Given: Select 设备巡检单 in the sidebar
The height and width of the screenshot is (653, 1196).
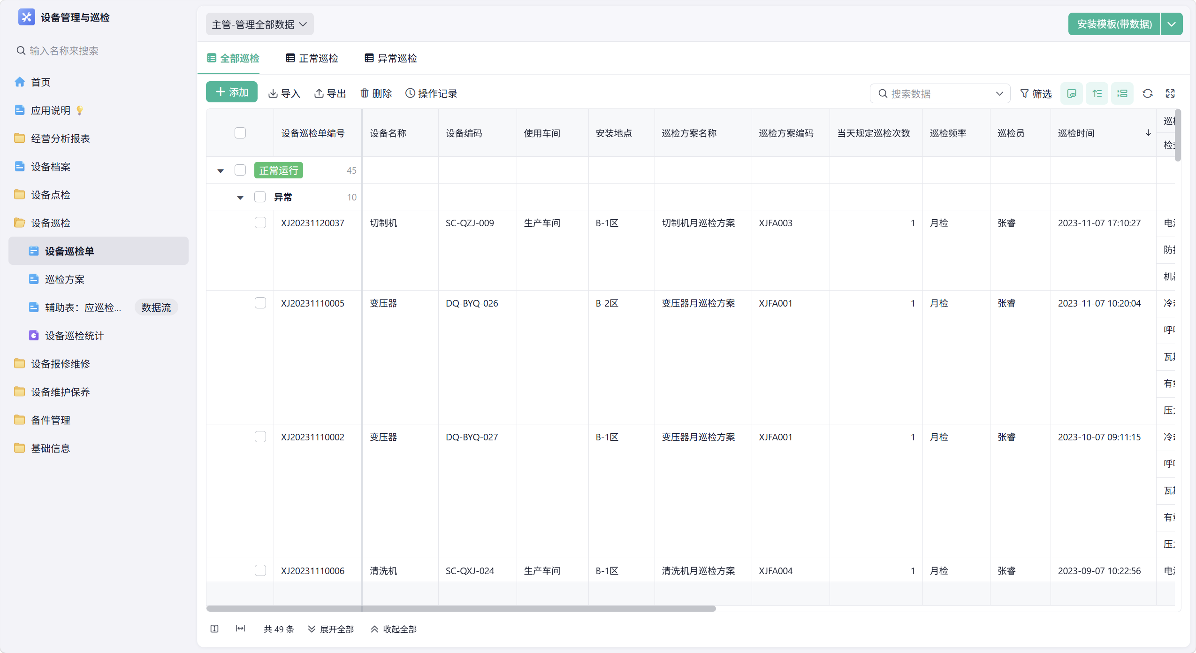Looking at the screenshot, I should (99, 251).
